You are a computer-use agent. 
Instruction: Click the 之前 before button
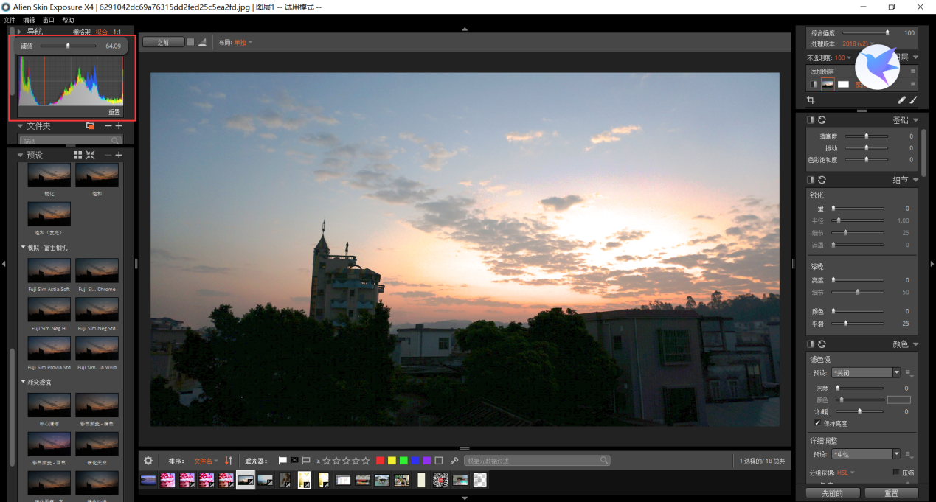pos(163,42)
